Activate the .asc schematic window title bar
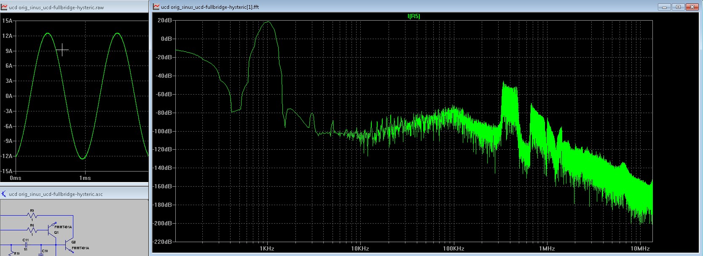This screenshot has width=703, height=256. (x=74, y=194)
